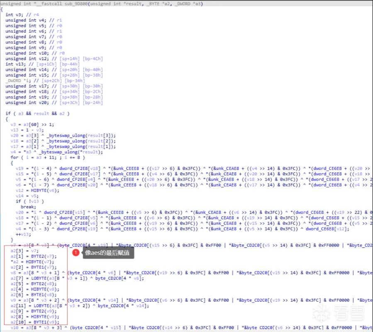This screenshot has height=332, width=373.
Task: Click the 'v15 = *(i - 5)' assignment line
Action: pyautogui.click(x=193, y=174)
